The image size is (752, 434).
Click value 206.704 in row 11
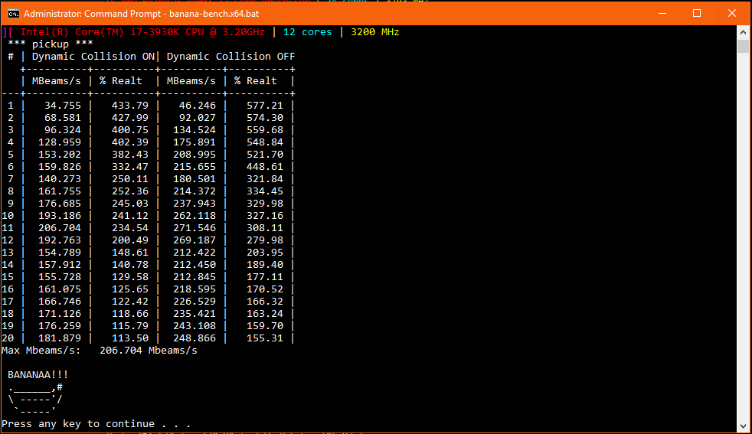[60, 228]
